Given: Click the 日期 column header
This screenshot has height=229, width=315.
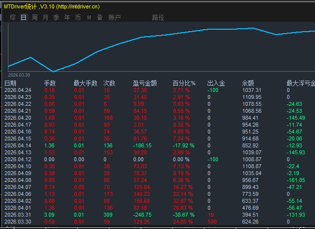Looking at the screenshot, I should point(10,83).
